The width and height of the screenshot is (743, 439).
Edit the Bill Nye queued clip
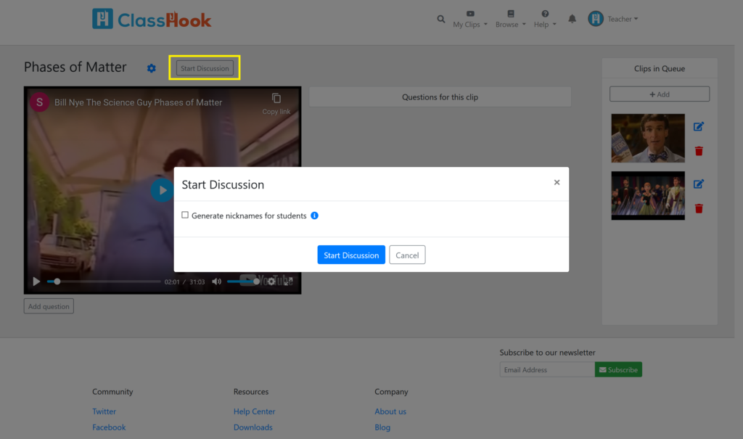click(x=699, y=126)
